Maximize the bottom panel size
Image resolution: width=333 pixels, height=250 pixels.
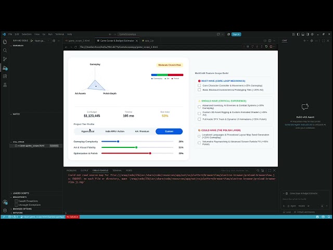click(x=270, y=170)
